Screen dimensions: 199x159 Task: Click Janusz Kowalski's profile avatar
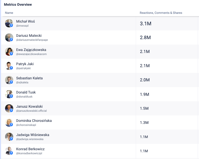(9, 108)
